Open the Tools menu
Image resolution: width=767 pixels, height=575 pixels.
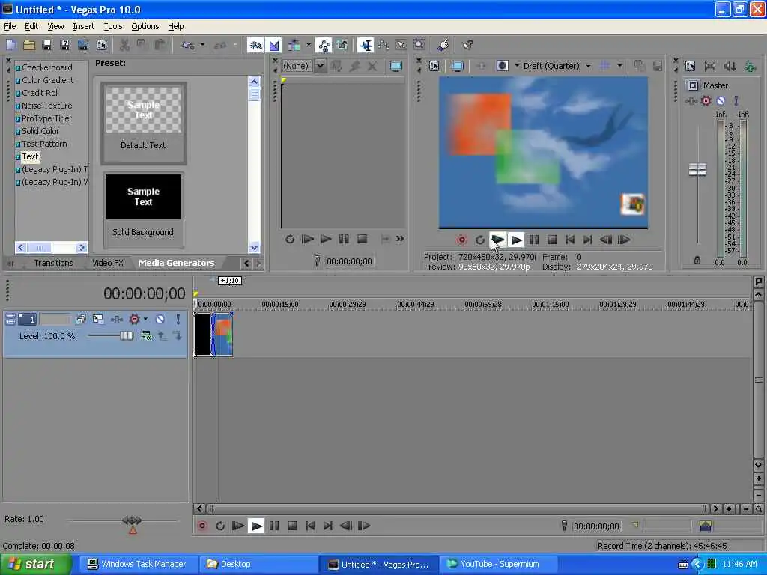113,26
